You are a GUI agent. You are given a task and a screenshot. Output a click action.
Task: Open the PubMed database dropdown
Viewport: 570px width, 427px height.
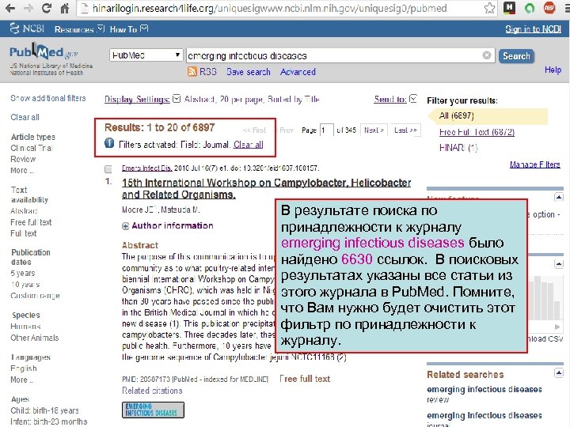[x=146, y=55]
